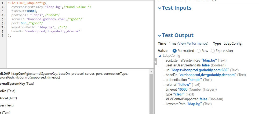Image resolution: width=259 pixels, height=114 pixels.
Task: Select the Expression value radio button
Action: point(213,51)
